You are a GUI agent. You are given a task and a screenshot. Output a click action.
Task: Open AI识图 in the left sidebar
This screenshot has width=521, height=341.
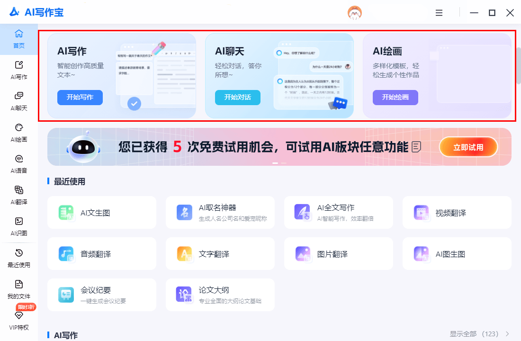pos(19,226)
